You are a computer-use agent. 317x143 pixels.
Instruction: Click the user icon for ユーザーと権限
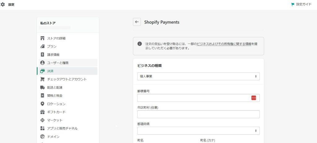click(x=42, y=63)
